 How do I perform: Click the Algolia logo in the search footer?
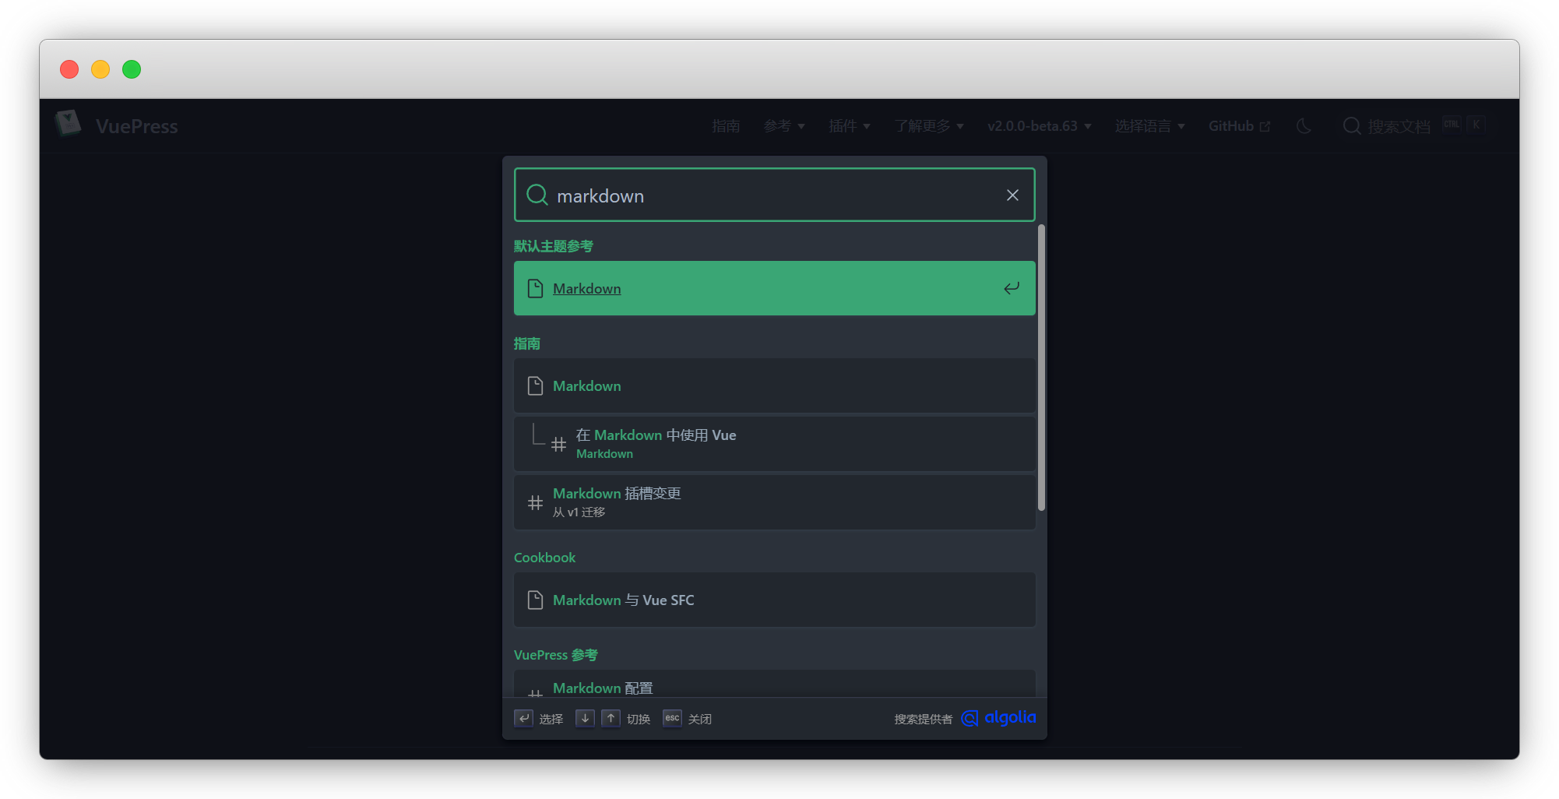(999, 718)
